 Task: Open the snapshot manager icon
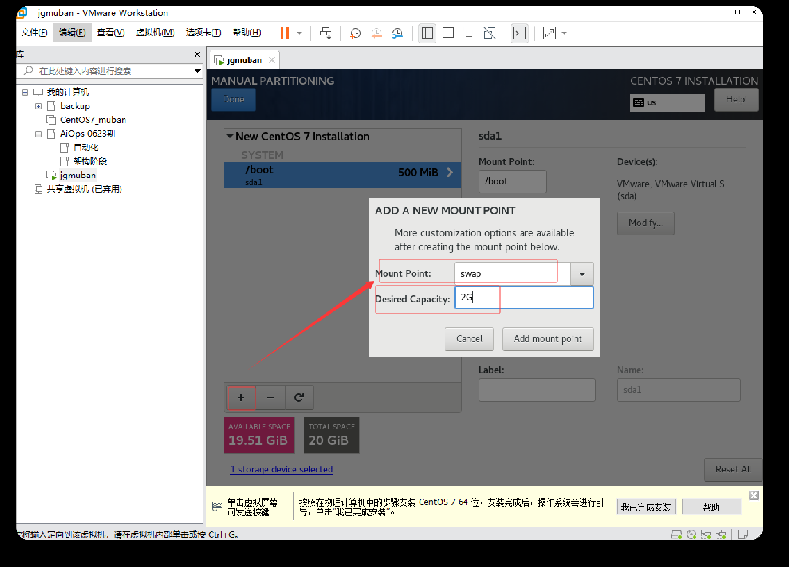coord(398,33)
